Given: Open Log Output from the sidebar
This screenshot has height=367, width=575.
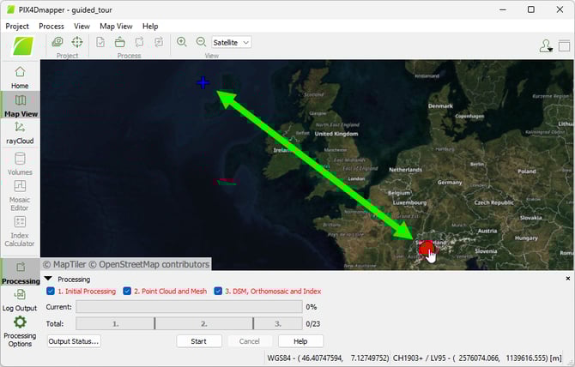Looking at the screenshot, I should (x=20, y=300).
